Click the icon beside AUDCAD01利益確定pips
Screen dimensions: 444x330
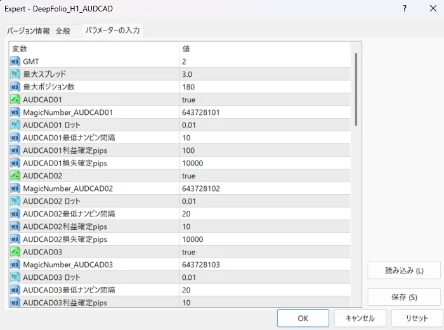[x=15, y=150]
